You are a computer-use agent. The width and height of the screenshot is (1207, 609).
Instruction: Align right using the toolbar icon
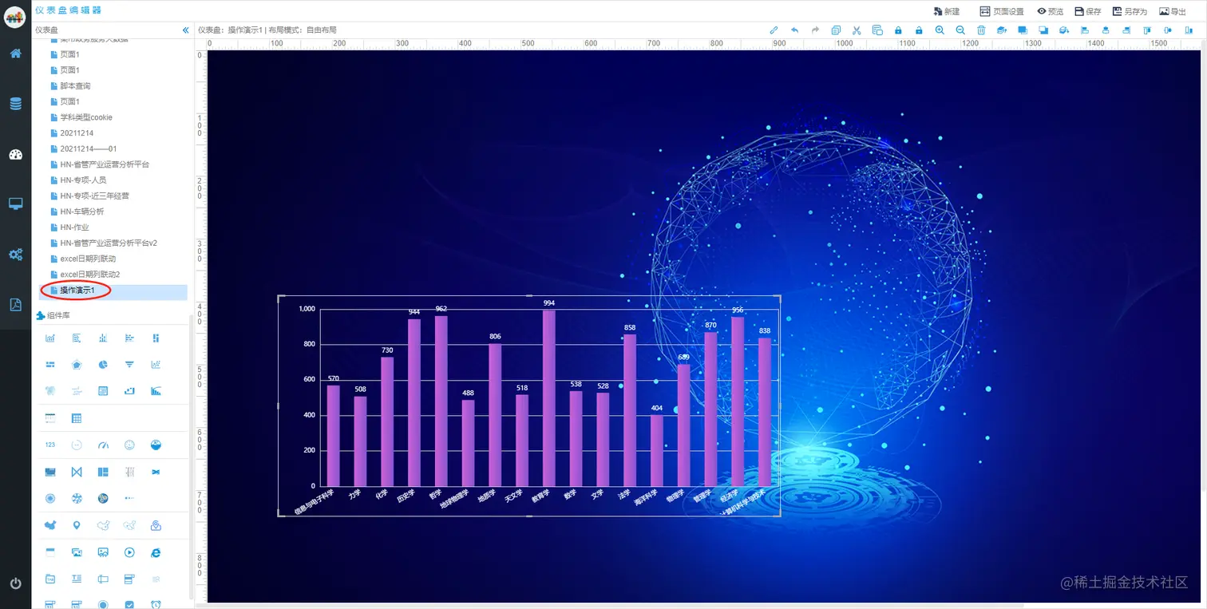pos(1126,30)
